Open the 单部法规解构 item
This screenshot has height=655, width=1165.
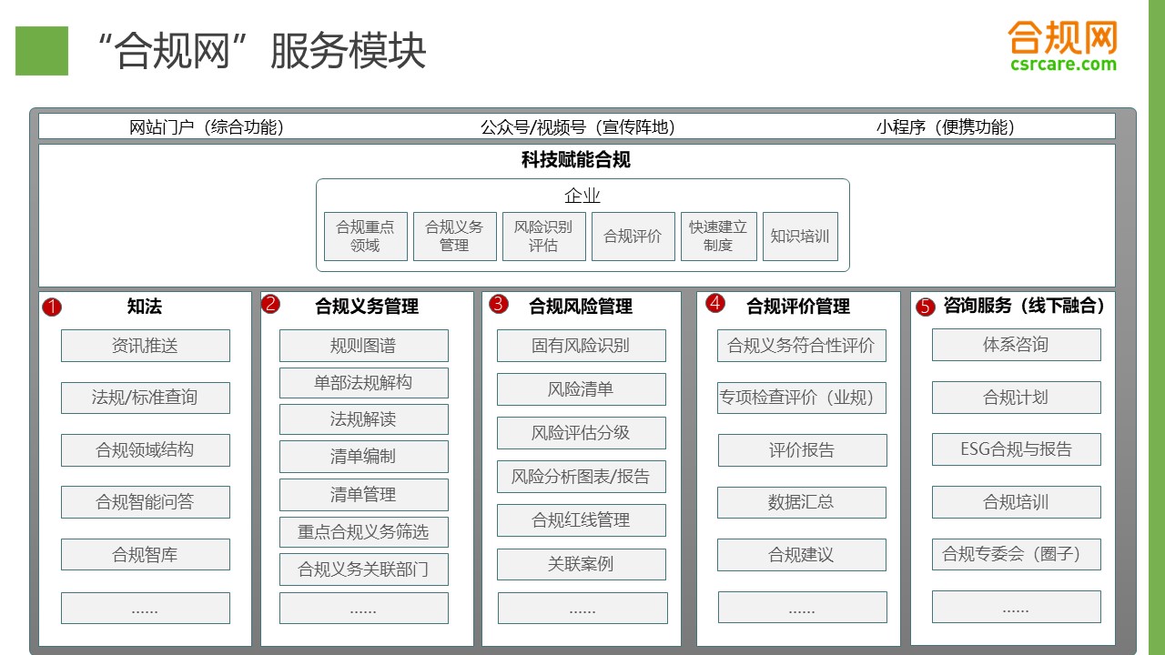(x=364, y=383)
